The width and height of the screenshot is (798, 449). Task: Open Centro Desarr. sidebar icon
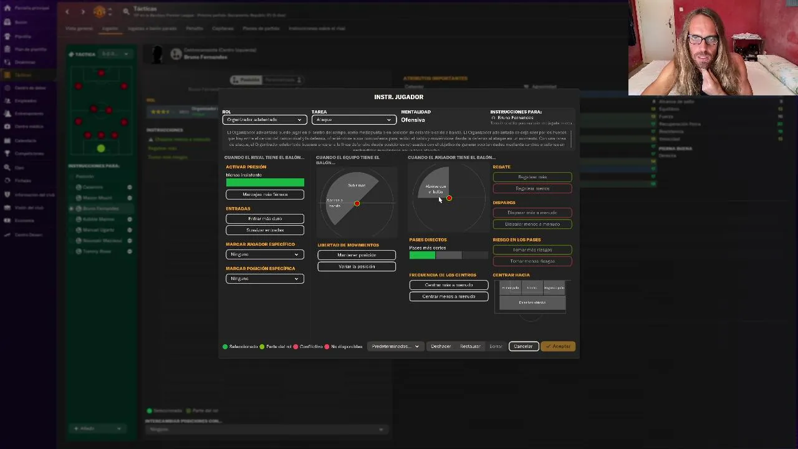(7, 234)
